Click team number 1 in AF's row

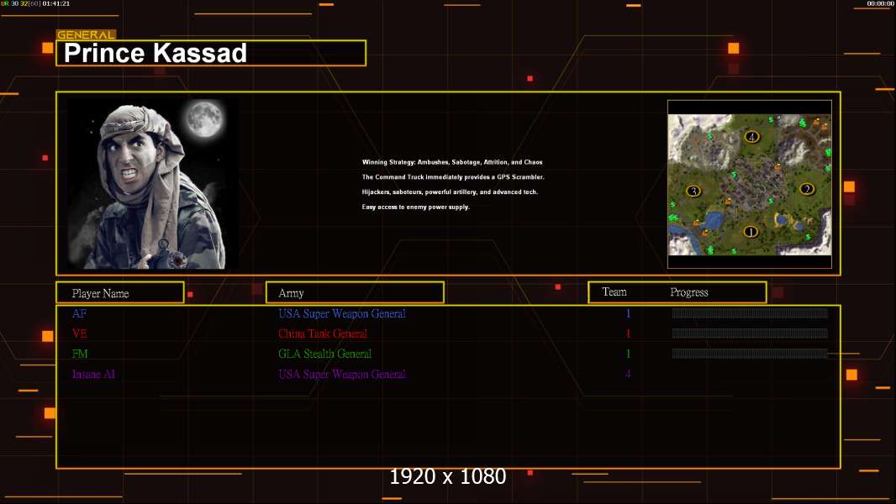point(628,313)
